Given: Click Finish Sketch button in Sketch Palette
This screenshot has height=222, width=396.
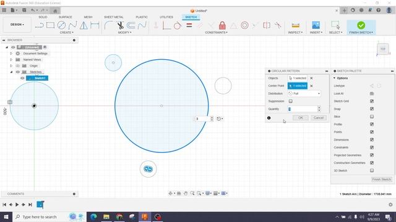Looking at the screenshot, I should tap(382, 179).
